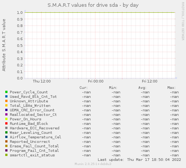
Task: Click the Min: column header
Action: pos(113,88)
